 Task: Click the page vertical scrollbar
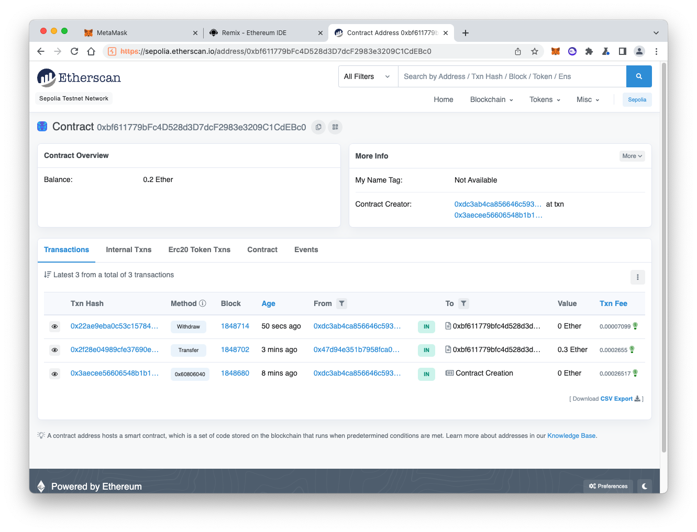point(664,257)
